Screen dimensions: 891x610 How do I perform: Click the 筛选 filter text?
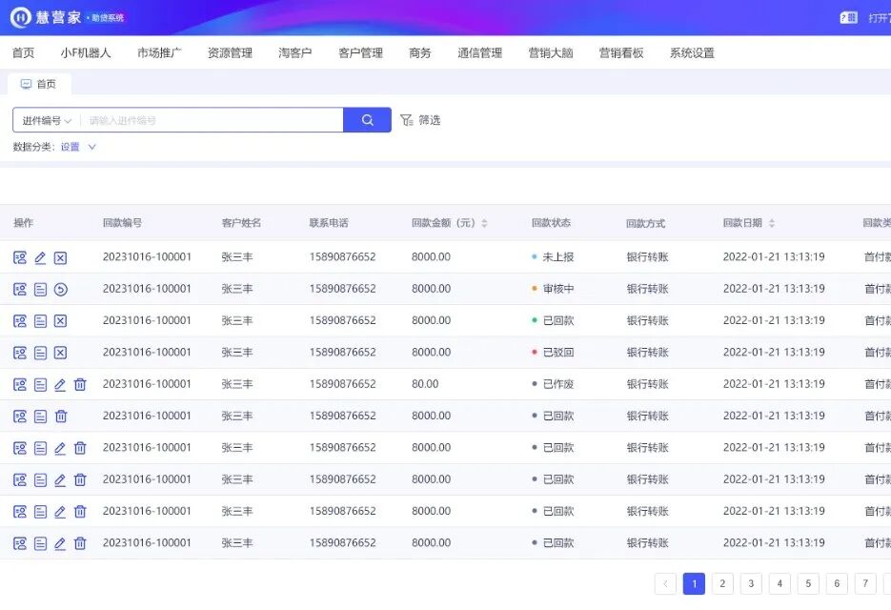tap(430, 120)
